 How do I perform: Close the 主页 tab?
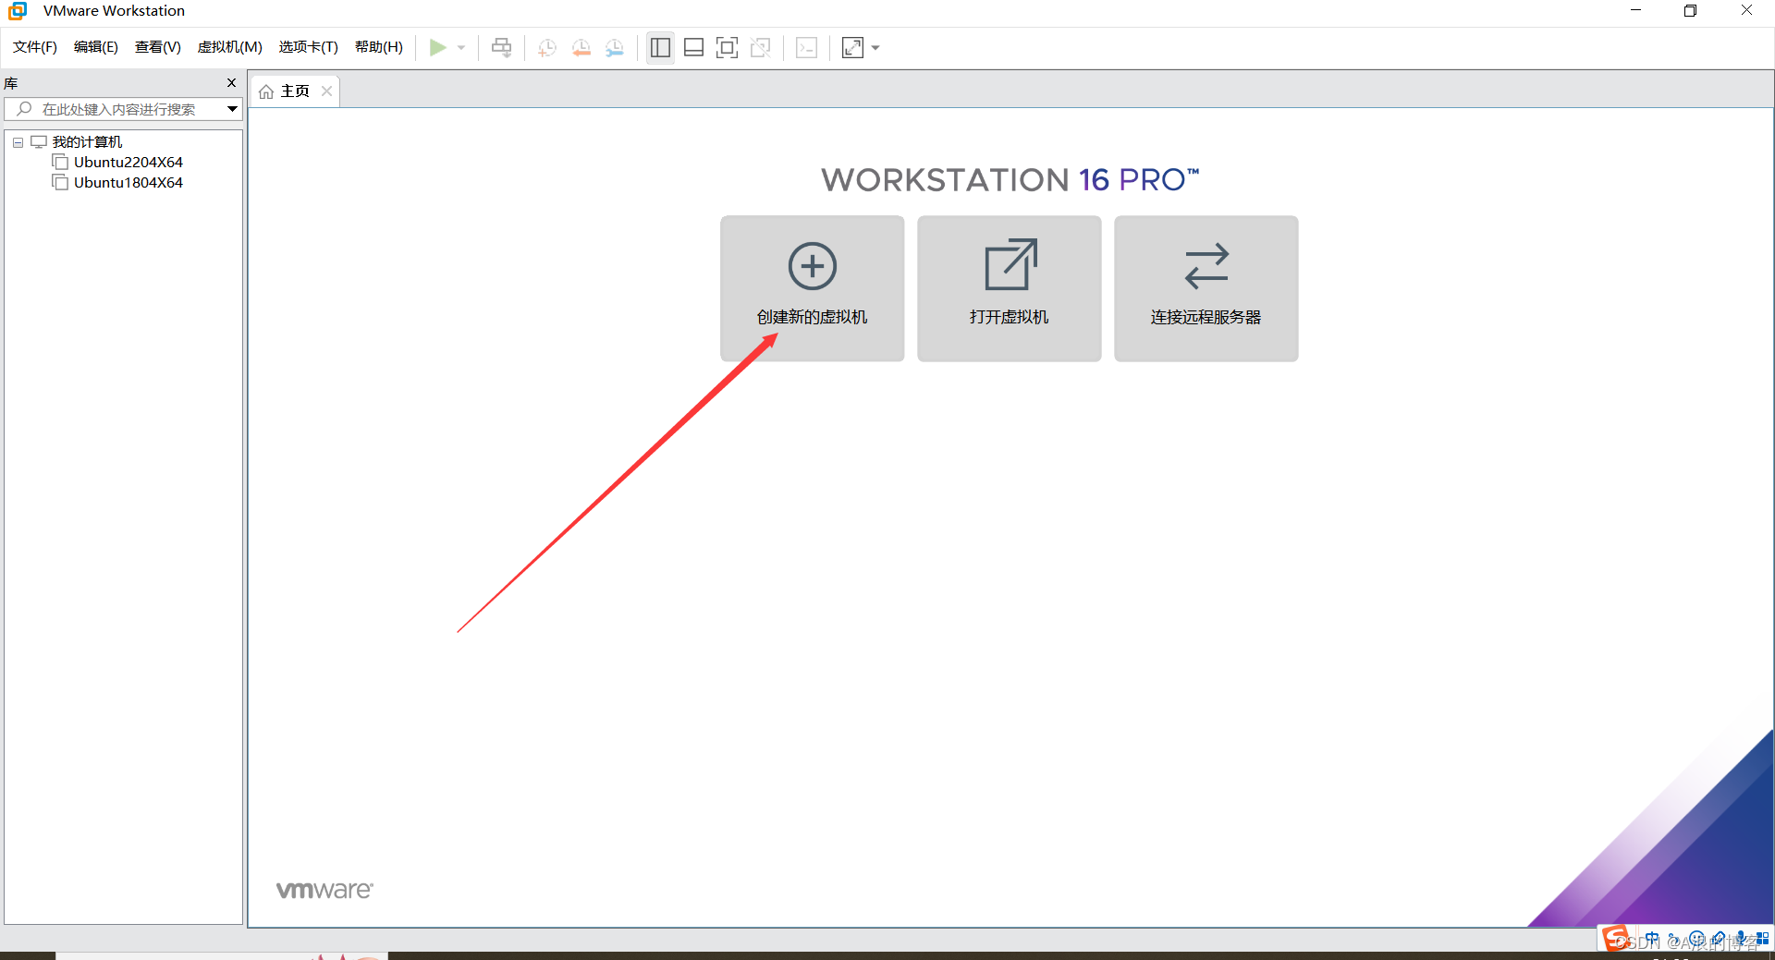[x=326, y=91]
